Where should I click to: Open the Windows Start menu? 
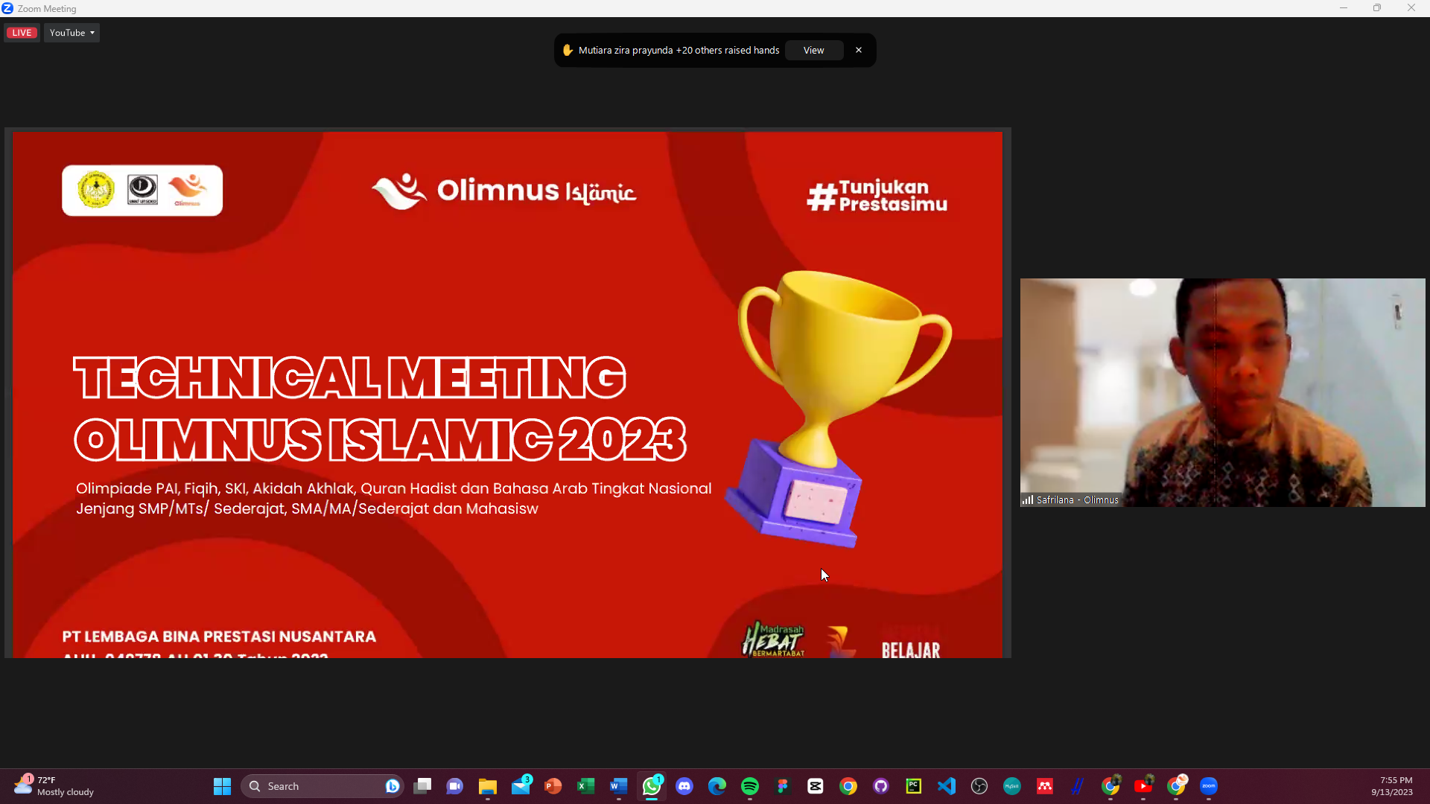pos(222,786)
